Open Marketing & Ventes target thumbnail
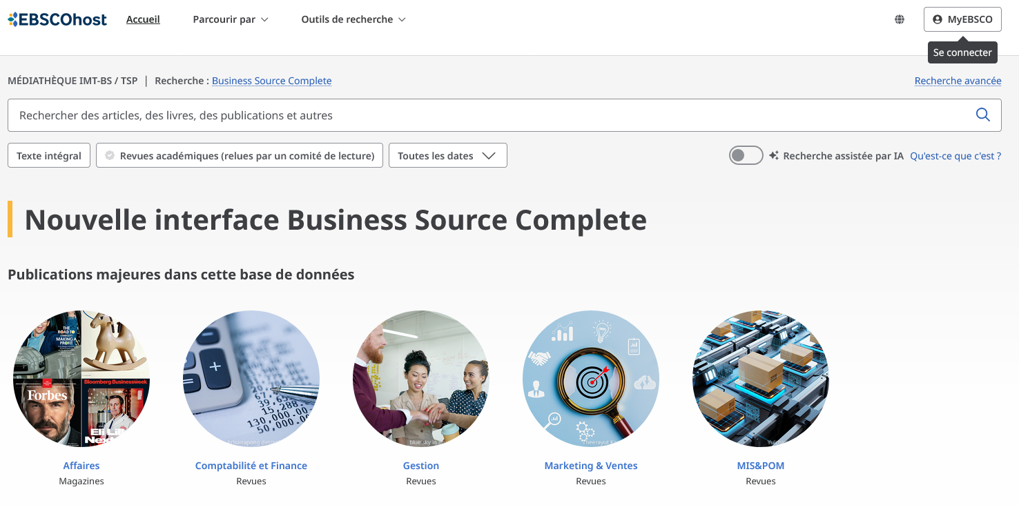1019x505 pixels. pos(591,379)
